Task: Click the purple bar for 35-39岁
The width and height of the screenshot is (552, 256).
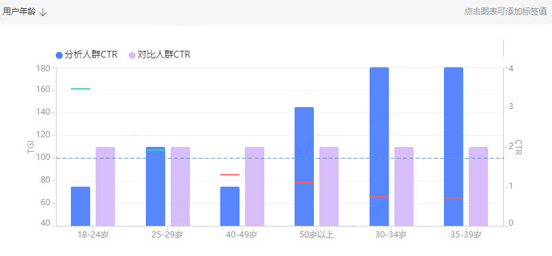Action: [478, 187]
